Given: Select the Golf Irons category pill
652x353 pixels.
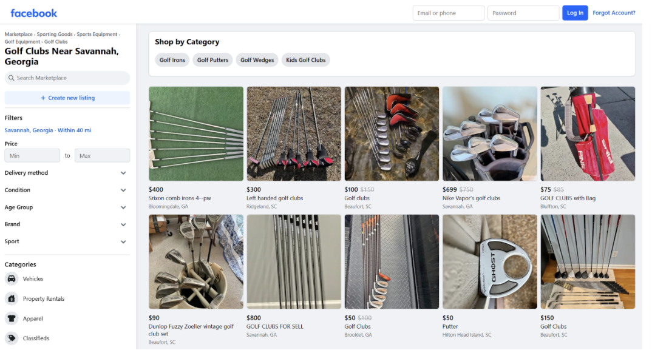Looking at the screenshot, I should (172, 60).
